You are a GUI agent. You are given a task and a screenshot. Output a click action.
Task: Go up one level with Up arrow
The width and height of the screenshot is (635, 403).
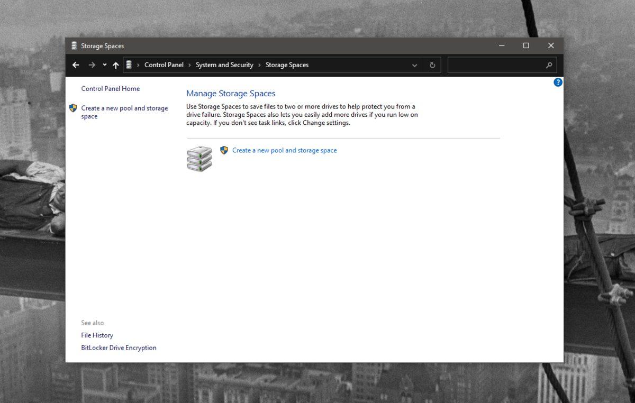coord(115,65)
